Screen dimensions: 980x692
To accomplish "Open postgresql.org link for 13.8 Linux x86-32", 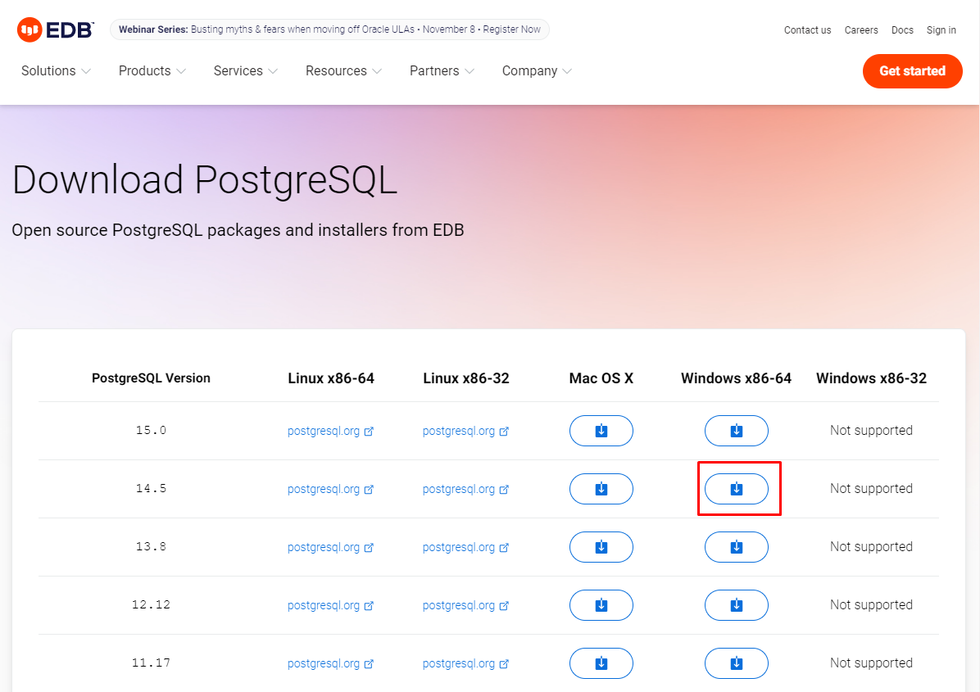I will click(x=465, y=547).
